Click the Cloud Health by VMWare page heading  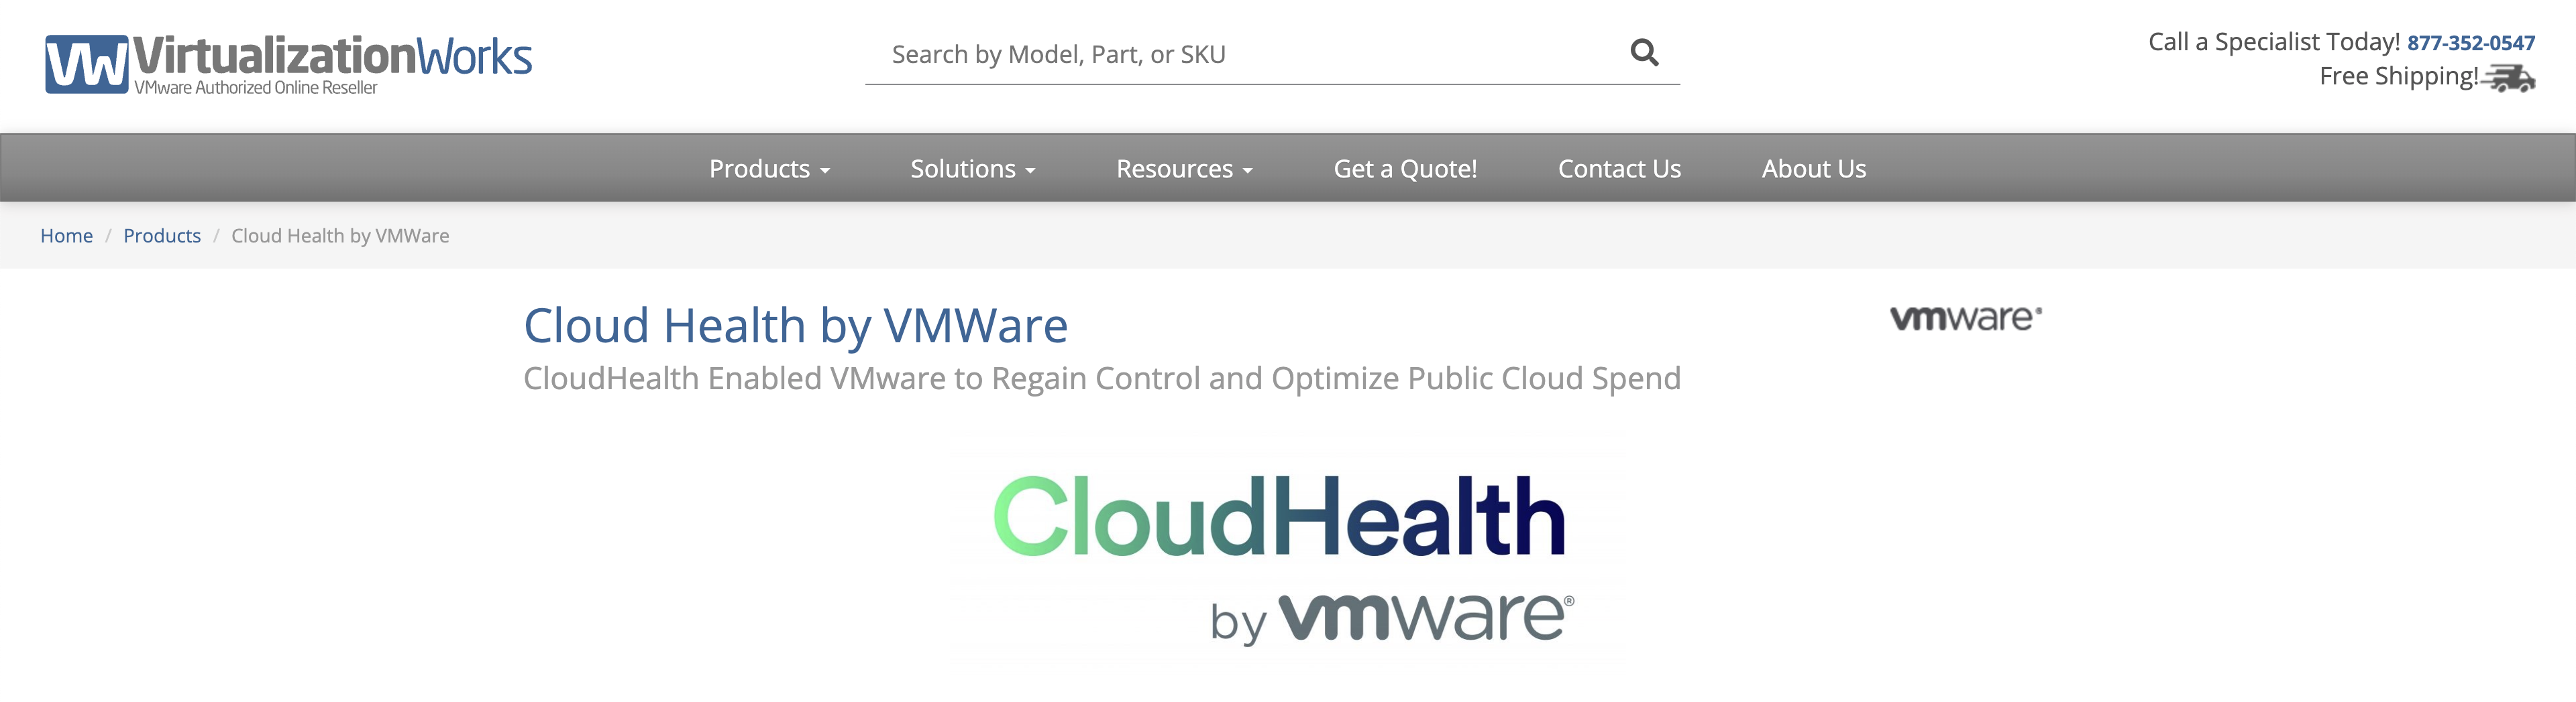click(x=795, y=326)
